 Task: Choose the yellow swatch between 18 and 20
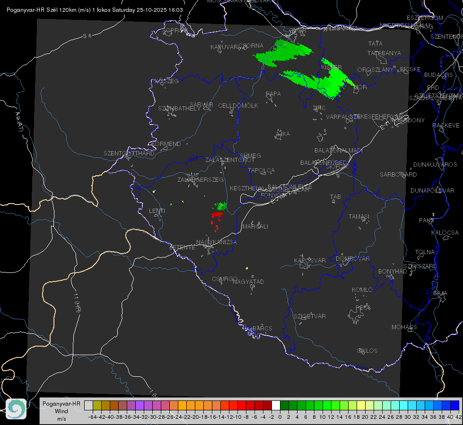(x=361, y=405)
